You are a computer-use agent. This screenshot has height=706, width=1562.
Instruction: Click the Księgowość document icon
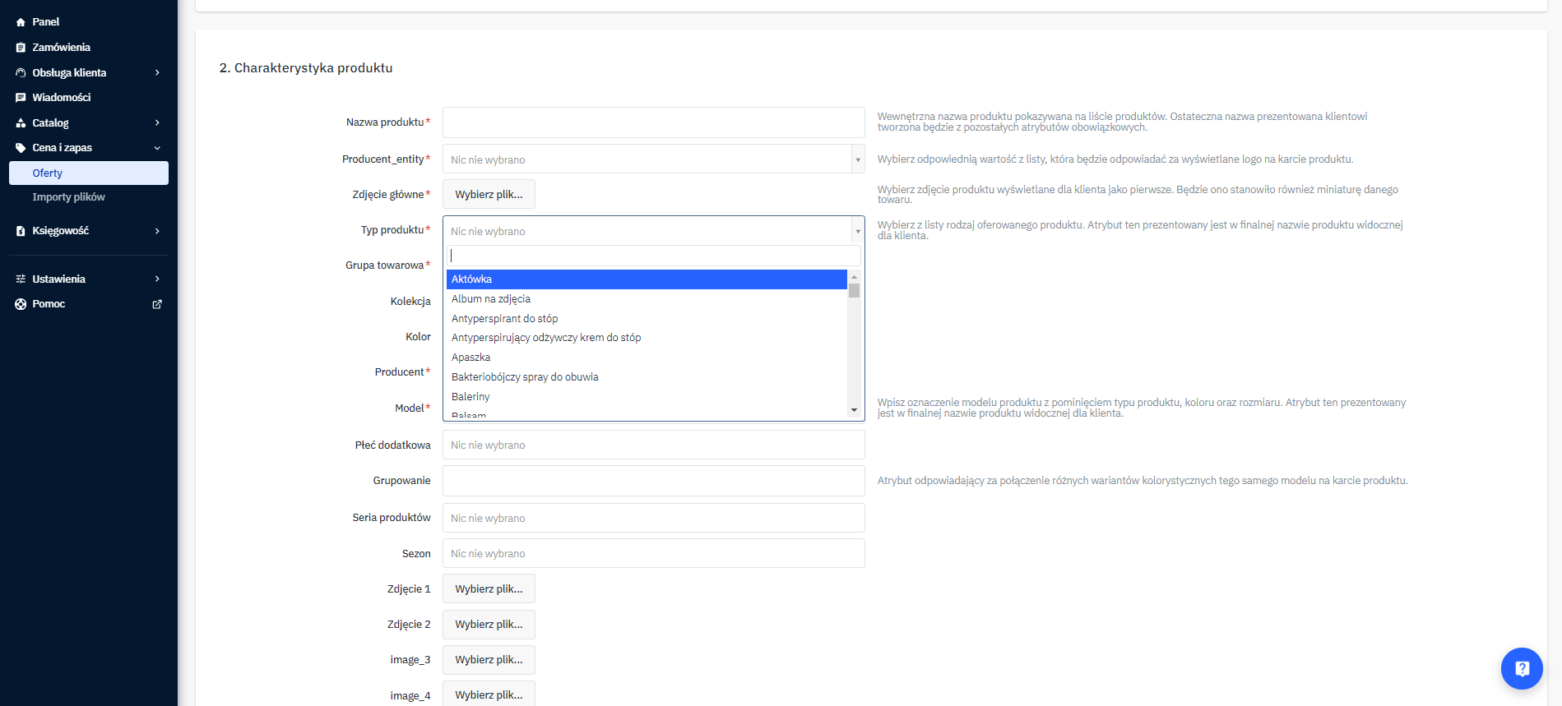[x=21, y=231]
